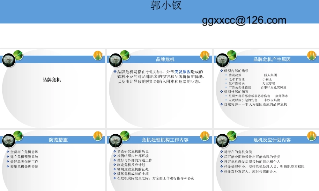Select the sub-bullet 广告公关性错误
Screen dimensions: 319x191
[240, 88]
